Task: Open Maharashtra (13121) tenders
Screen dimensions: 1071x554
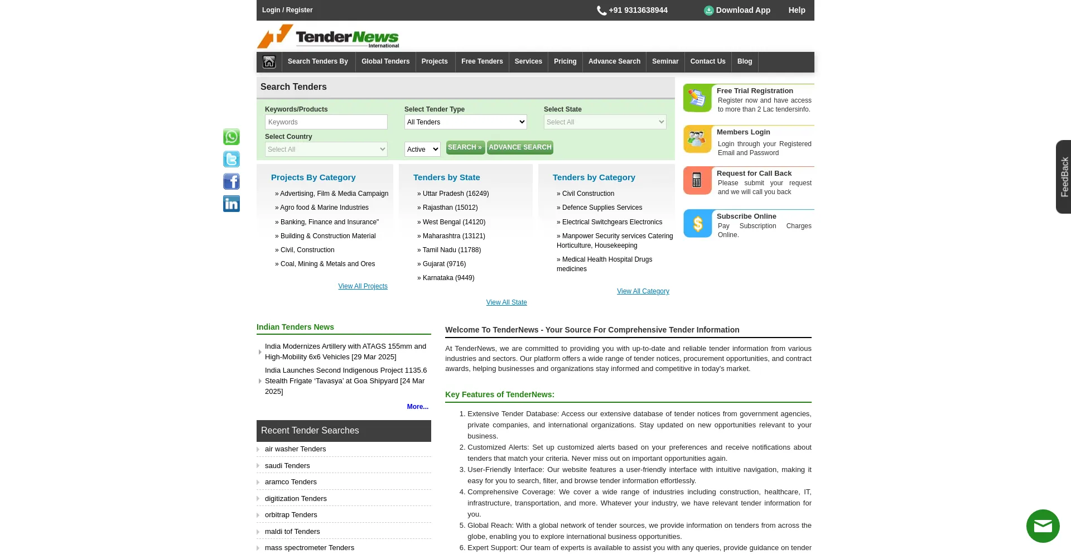Action: (x=451, y=236)
